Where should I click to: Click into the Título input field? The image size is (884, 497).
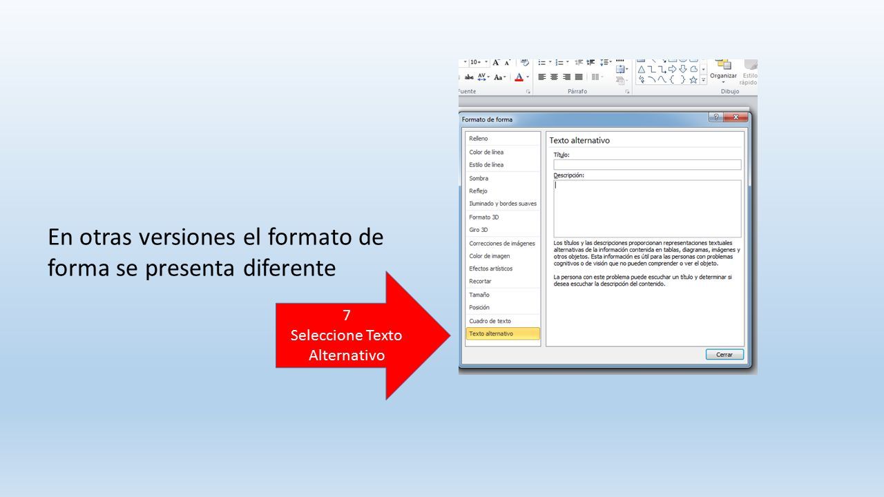click(647, 164)
